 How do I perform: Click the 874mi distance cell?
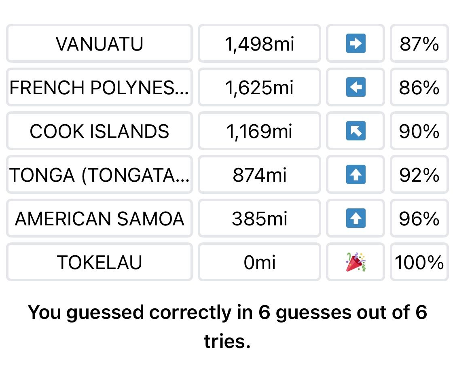tap(259, 174)
